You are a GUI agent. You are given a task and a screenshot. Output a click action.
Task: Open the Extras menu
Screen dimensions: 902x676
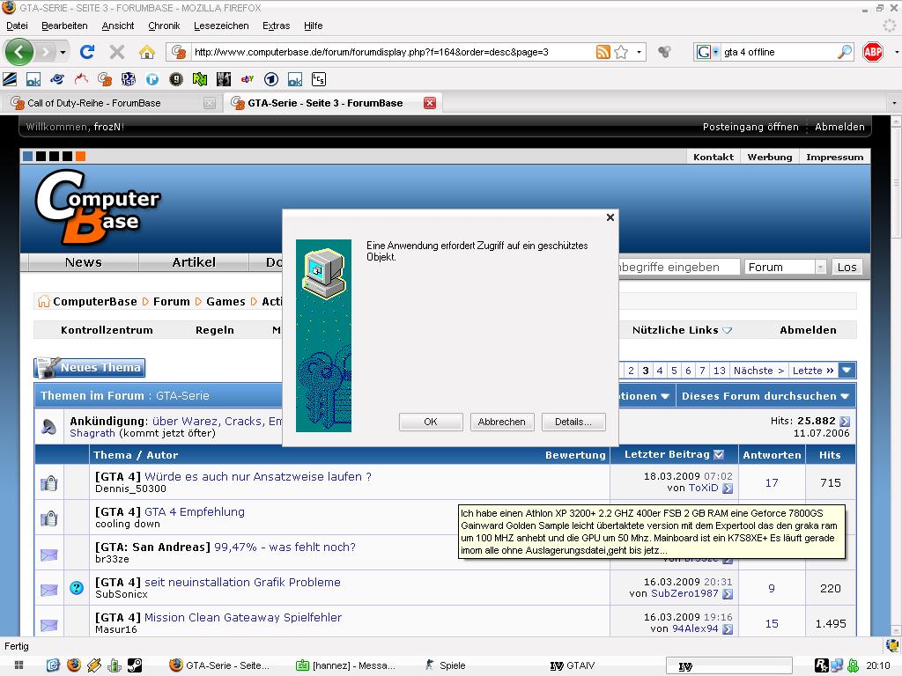click(276, 26)
